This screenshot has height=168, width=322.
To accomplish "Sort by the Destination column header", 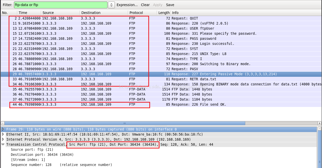I will point(104,13).
